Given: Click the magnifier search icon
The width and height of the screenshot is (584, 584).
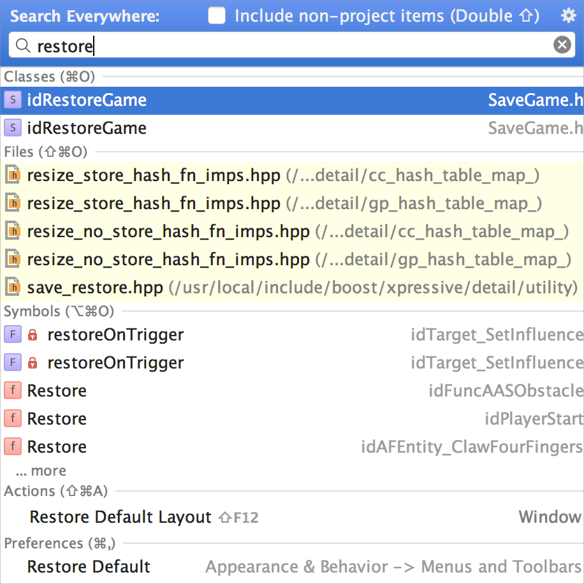Looking at the screenshot, I should click(x=23, y=46).
